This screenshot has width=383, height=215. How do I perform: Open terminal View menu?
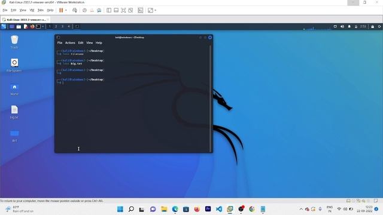coord(89,42)
